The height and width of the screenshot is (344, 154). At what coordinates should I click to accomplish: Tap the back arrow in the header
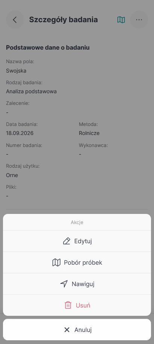pyautogui.click(x=15, y=20)
